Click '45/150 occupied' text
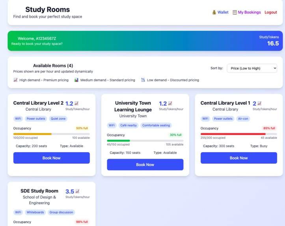This screenshot has width=285, height=226. point(118,144)
